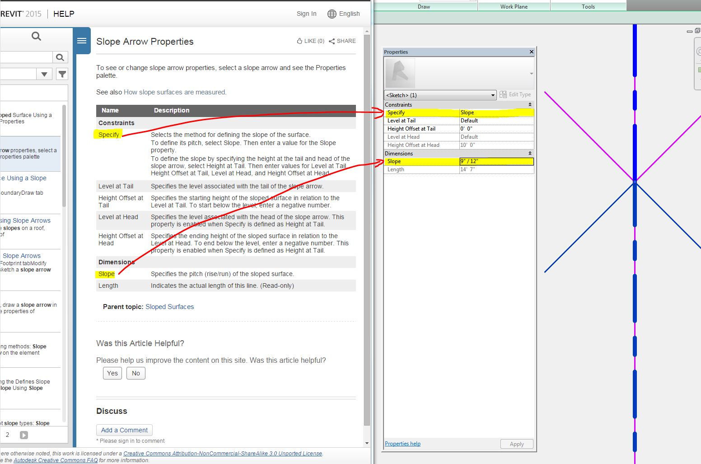Answer Yes to article helpful question
Image resolution: width=701 pixels, height=464 pixels.
[112, 373]
